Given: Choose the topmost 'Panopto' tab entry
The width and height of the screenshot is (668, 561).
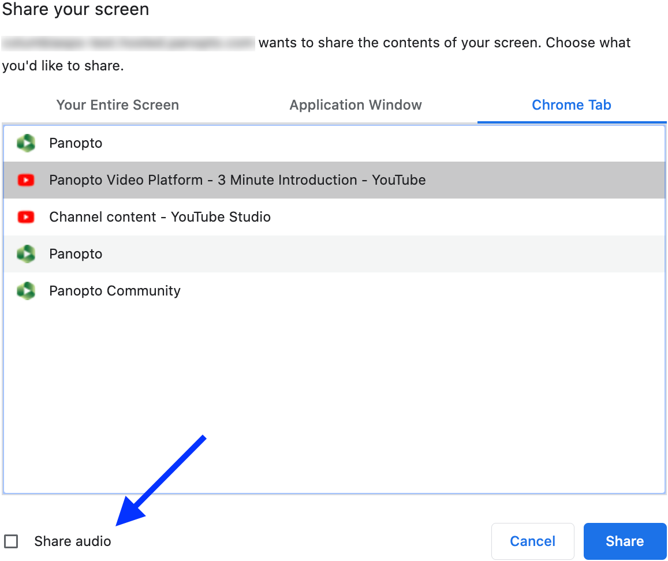Looking at the screenshot, I should (x=334, y=143).
